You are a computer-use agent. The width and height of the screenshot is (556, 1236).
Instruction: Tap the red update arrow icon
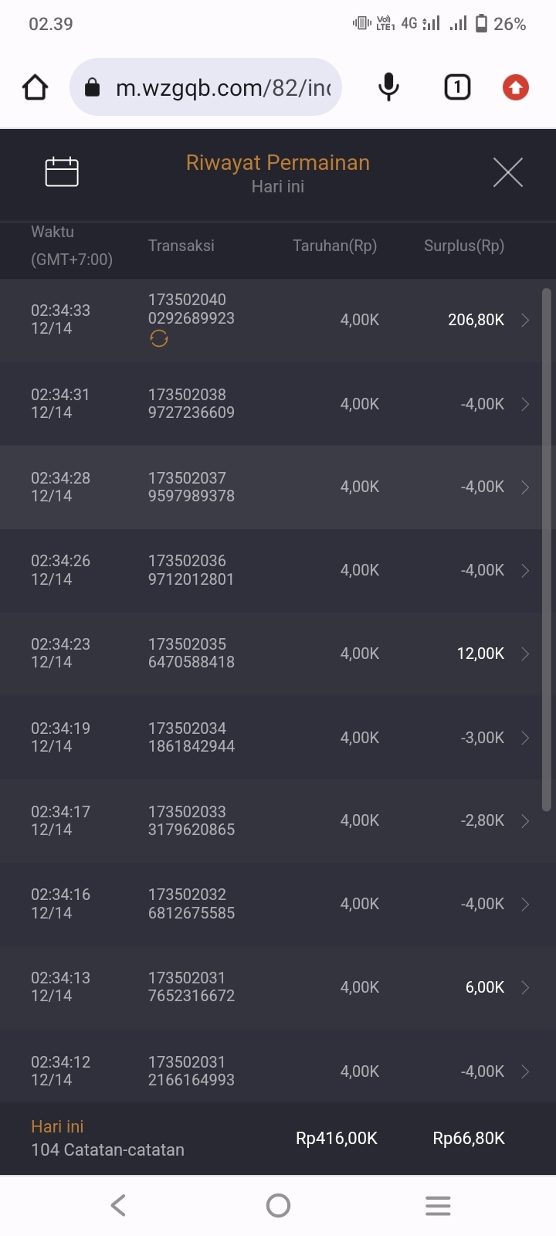coord(516,87)
